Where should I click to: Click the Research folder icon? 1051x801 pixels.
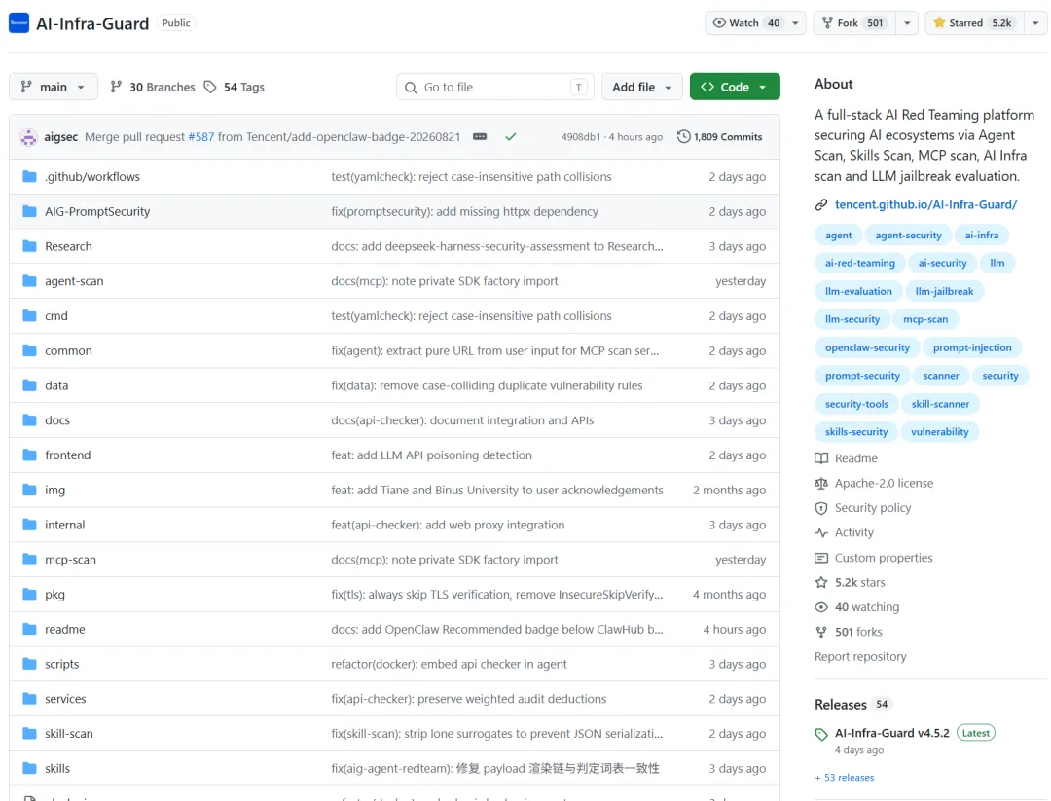[x=29, y=246]
